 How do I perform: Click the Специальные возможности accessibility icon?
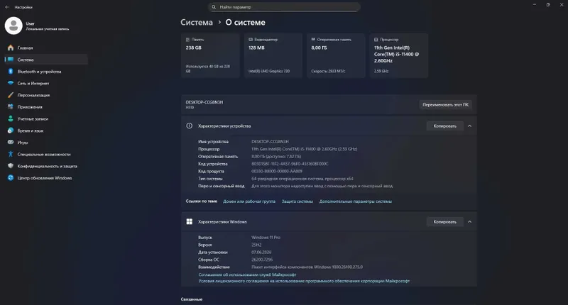pos(11,154)
